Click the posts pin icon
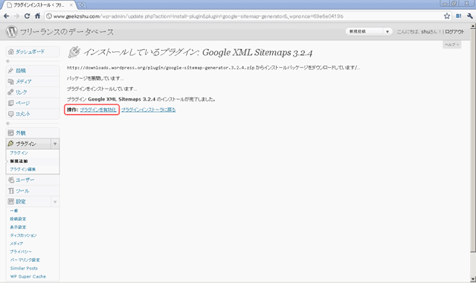The width and height of the screenshot is (476, 283). [x=11, y=71]
